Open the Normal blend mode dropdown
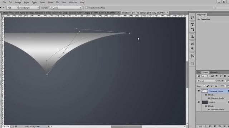 pyautogui.click(x=206, y=81)
